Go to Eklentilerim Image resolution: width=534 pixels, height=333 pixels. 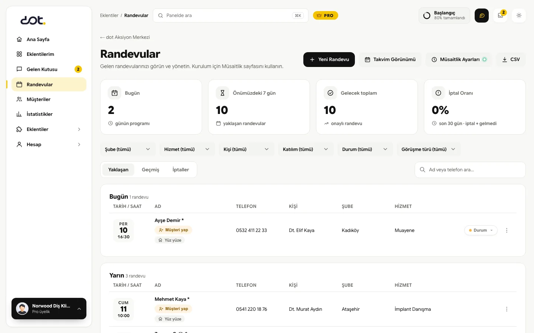pos(49,54)
